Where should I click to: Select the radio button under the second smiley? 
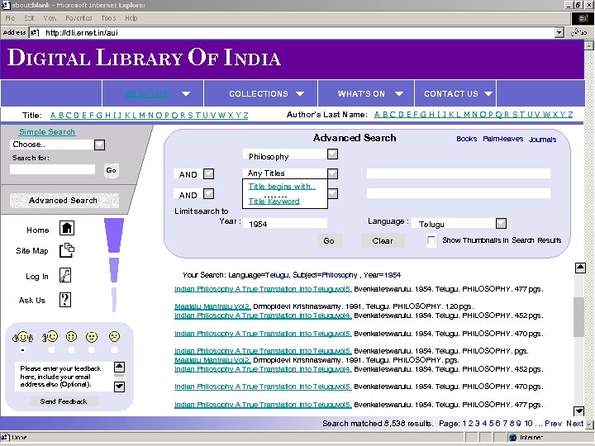[52, 349]
